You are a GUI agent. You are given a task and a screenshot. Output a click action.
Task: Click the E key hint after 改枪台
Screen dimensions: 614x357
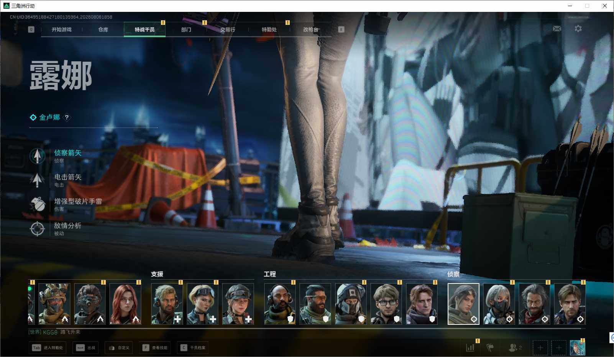(x=341, y=29)
